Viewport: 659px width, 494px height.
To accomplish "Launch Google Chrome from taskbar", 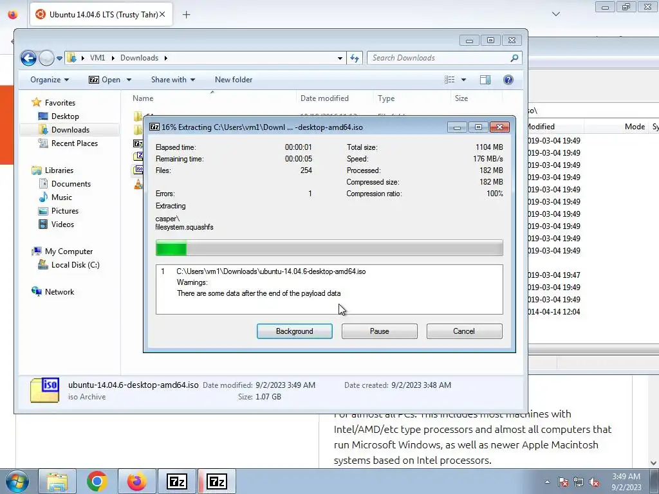I will coord(97,481).
